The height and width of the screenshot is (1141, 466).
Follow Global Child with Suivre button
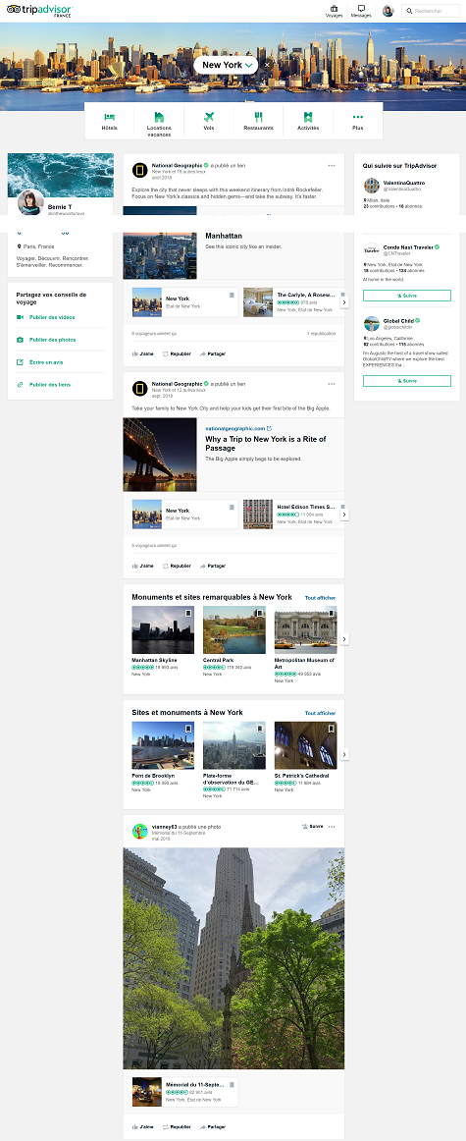pos(407,381)
